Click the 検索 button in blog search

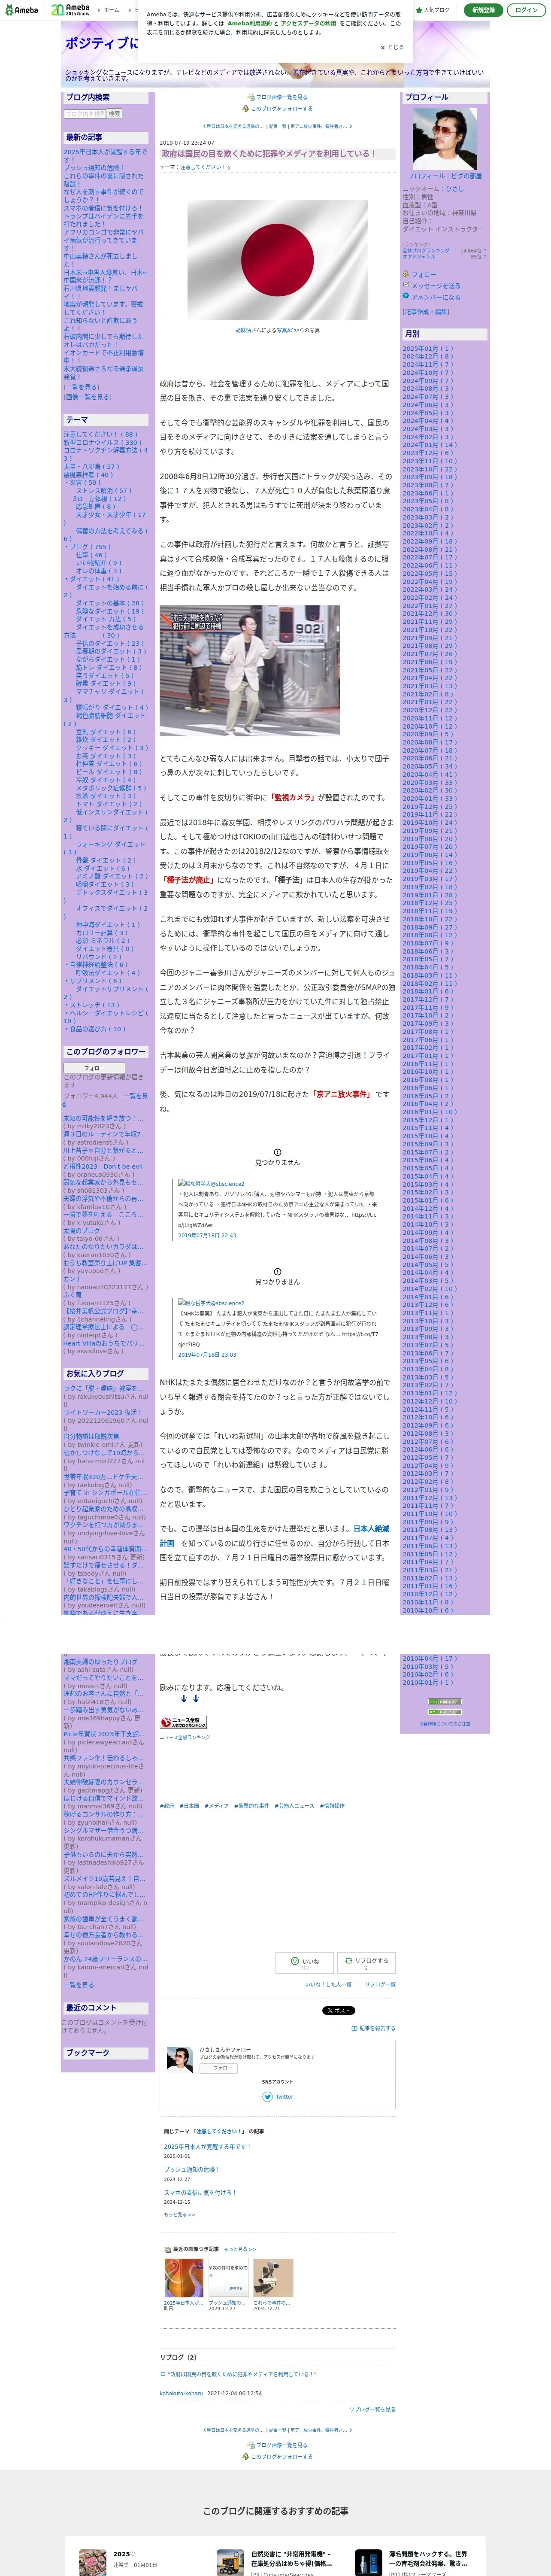point(114,114)
